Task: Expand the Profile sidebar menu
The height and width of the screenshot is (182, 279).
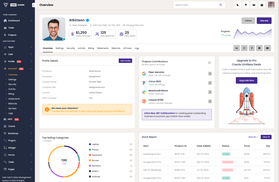Action: tap(17, 62)
